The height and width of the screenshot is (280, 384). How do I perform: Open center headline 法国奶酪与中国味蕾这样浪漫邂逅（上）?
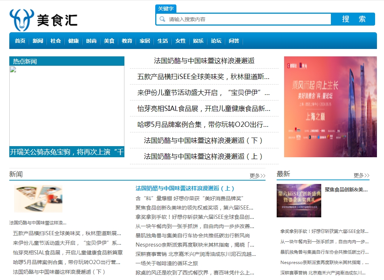point(204,156)
